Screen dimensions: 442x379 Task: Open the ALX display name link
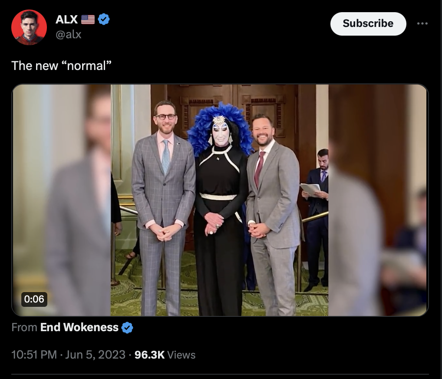click(x=66, y=20)
